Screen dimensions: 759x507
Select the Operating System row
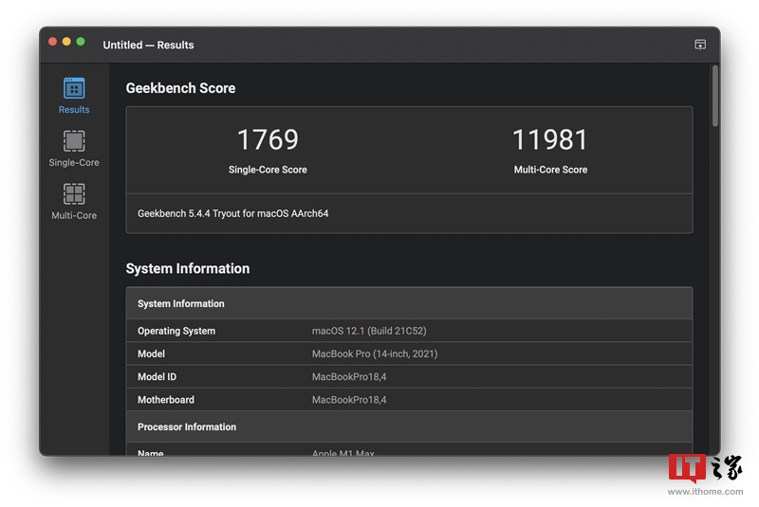[409, 331]
